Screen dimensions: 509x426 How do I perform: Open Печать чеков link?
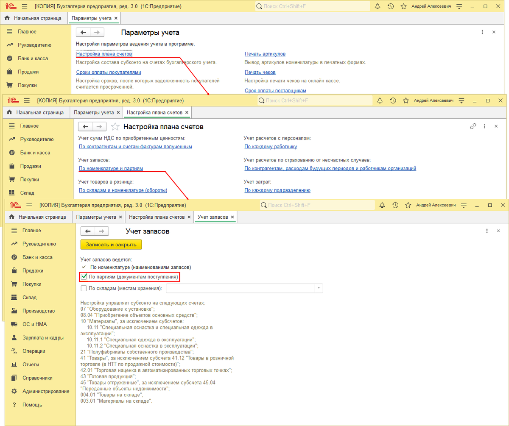pos(260,72)
